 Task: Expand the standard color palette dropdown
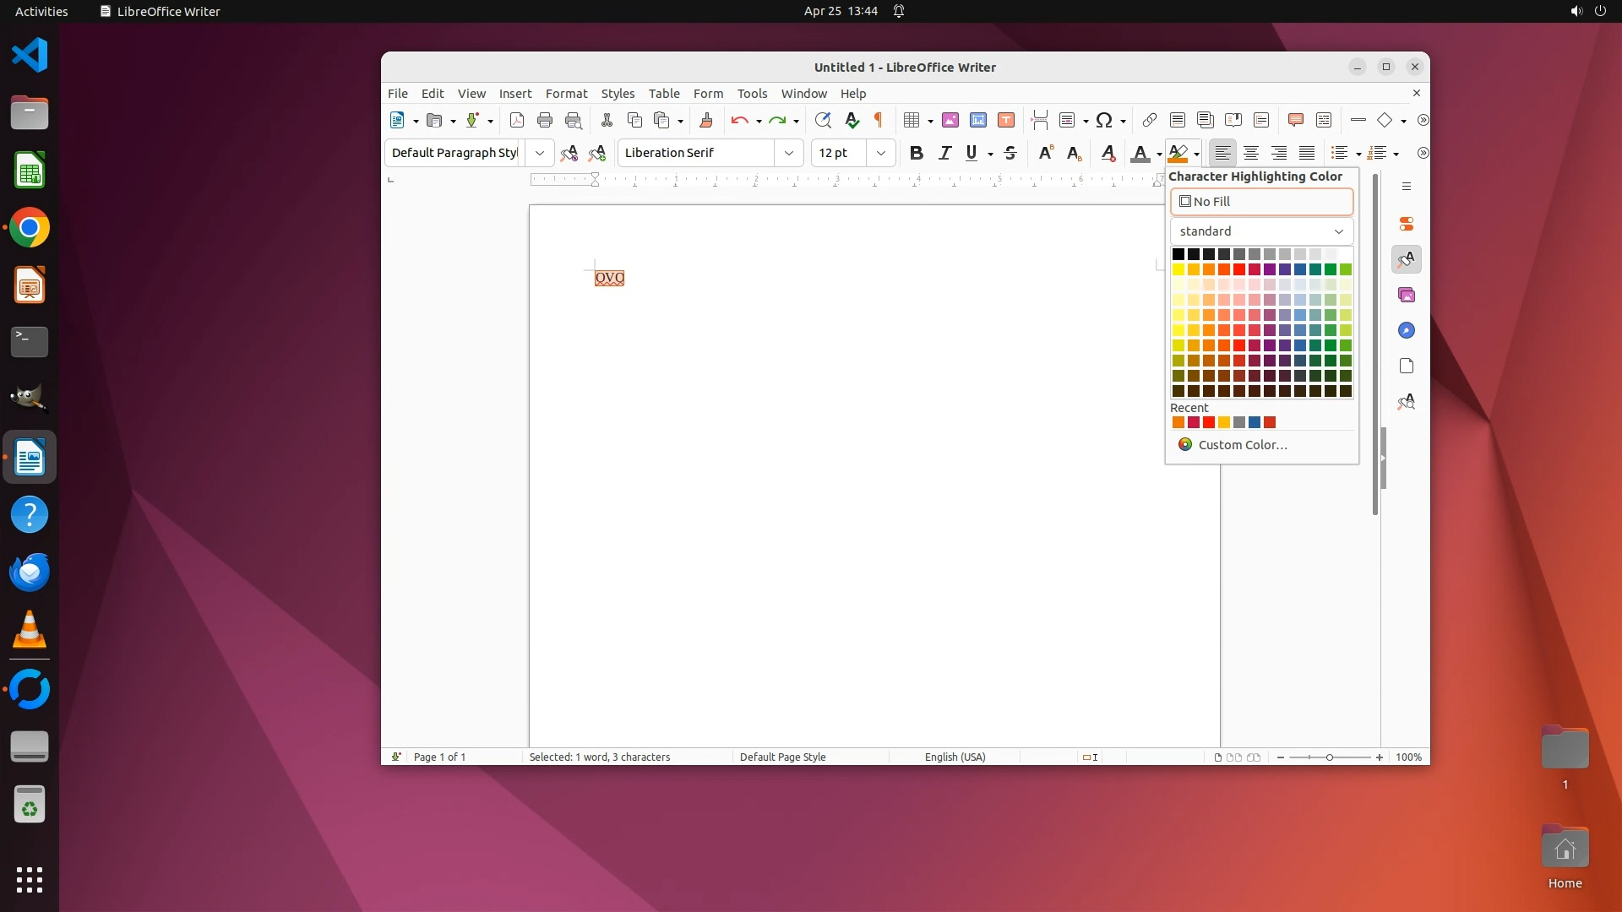[x=1338, y=231]
